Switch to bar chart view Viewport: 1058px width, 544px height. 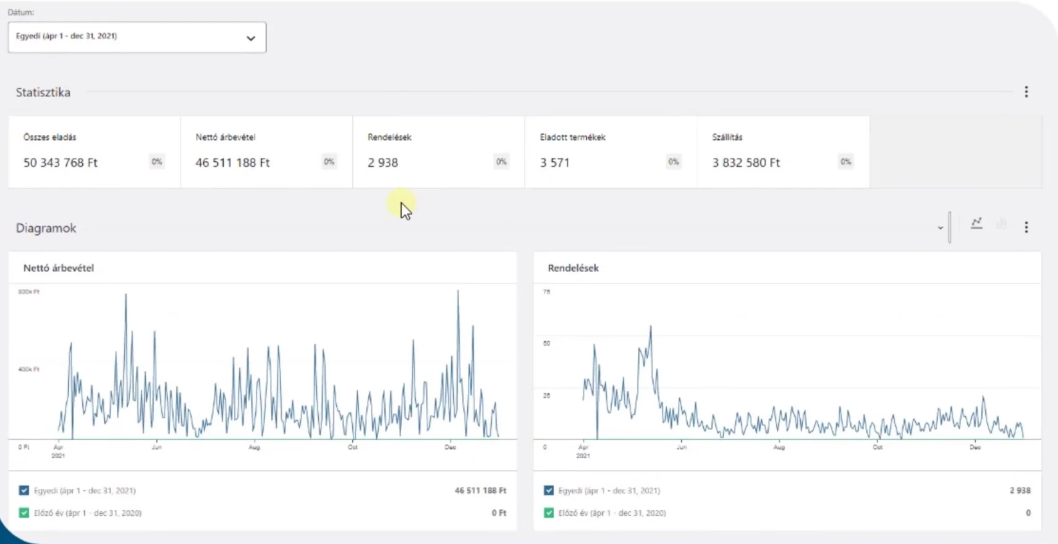pos(1001,223)
